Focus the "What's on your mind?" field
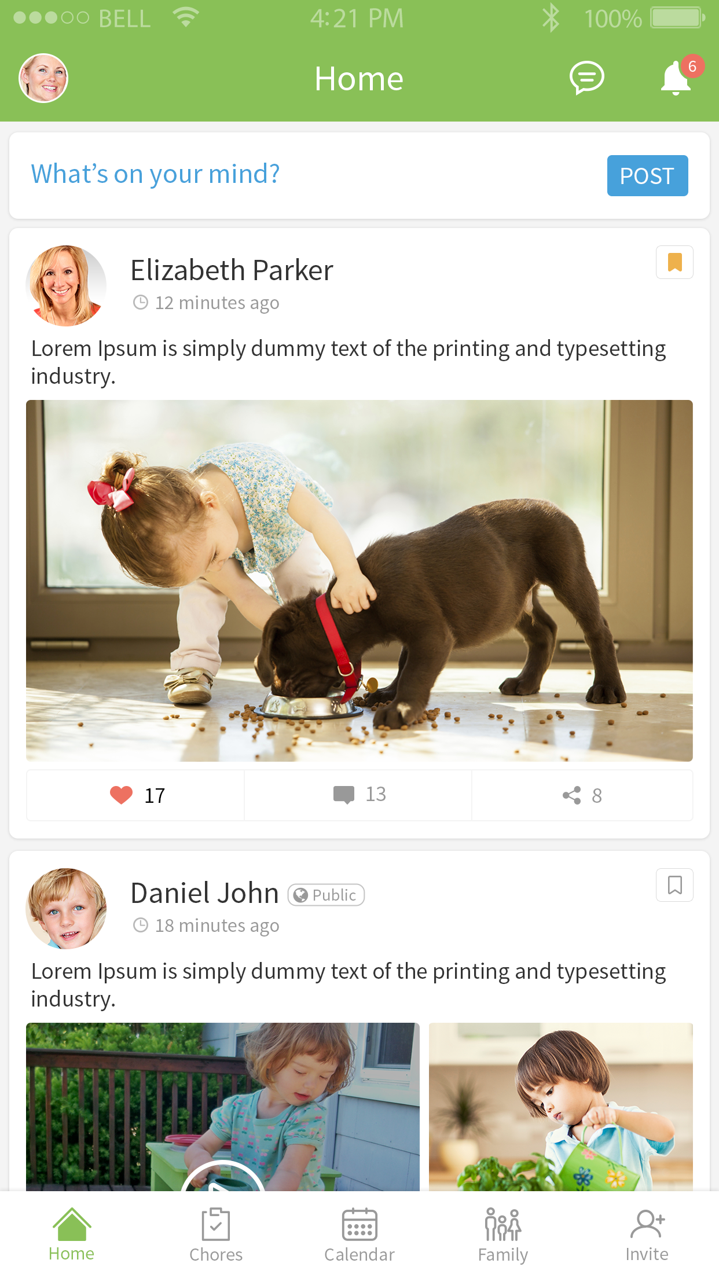The height and width of the screenshot is (1278, 719). pos(313,174)
